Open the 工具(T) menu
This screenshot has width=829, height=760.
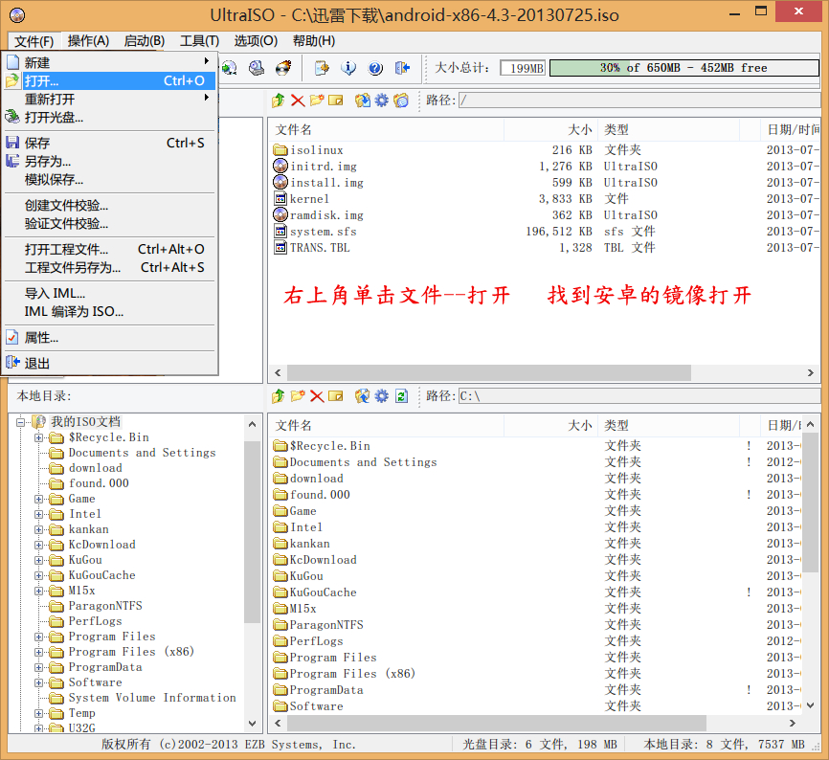pyautogui.click(x=199, y=41)
